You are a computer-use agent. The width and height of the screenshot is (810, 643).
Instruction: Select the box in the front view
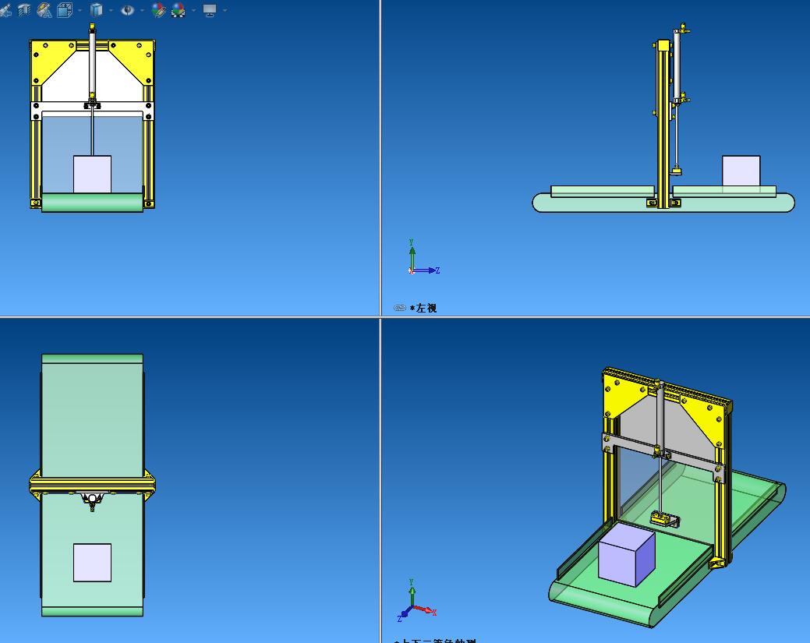coord(93,174)
